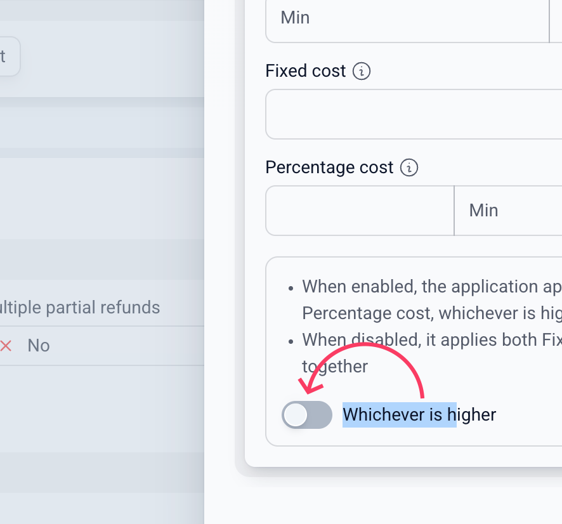Viewport: 562px width, 524px height.
Task: Click the red X icon beside No
Action: point(6,346)
